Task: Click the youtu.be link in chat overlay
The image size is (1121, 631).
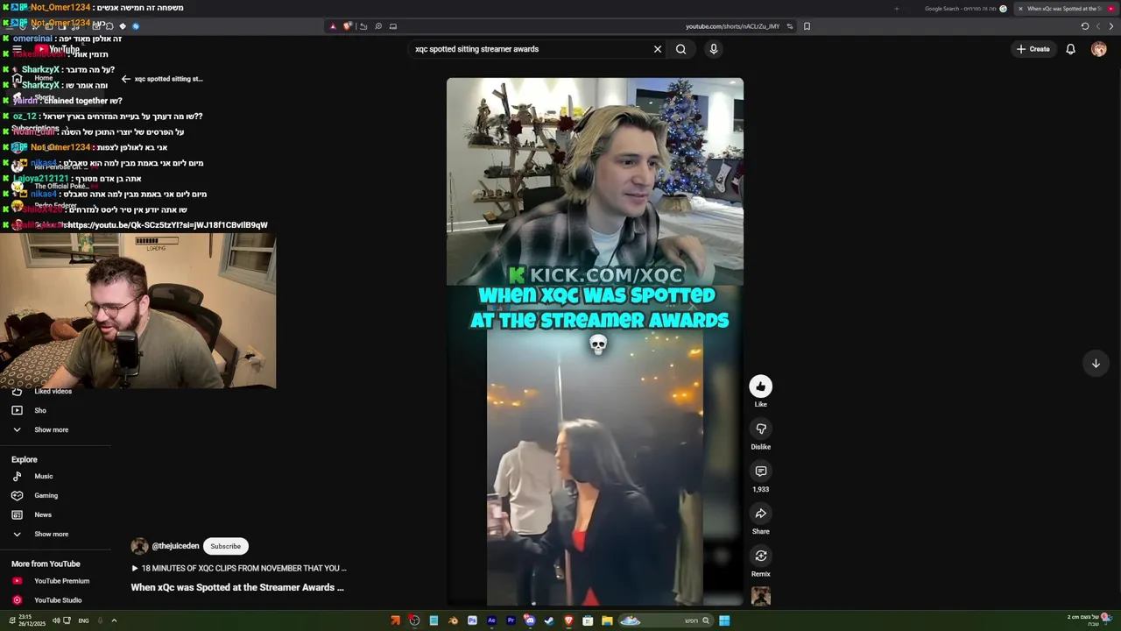Action: pyautogui.click(x=167, y=225)
